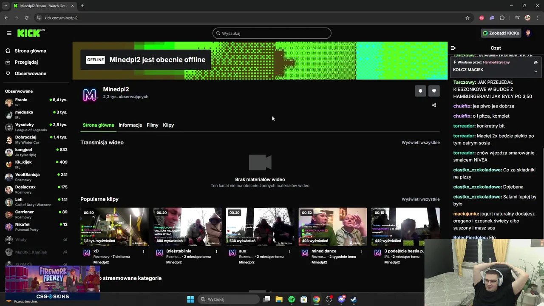
Task: Click Wyświetl wszystkie for Transmisja wideo
Action: 420,142
